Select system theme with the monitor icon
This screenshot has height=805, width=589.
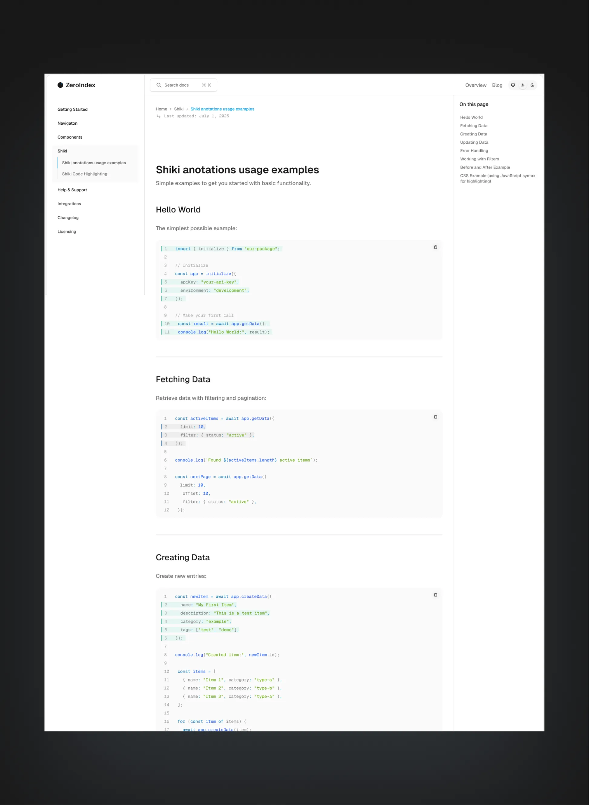pyautogui.click(x=513, y=85)
